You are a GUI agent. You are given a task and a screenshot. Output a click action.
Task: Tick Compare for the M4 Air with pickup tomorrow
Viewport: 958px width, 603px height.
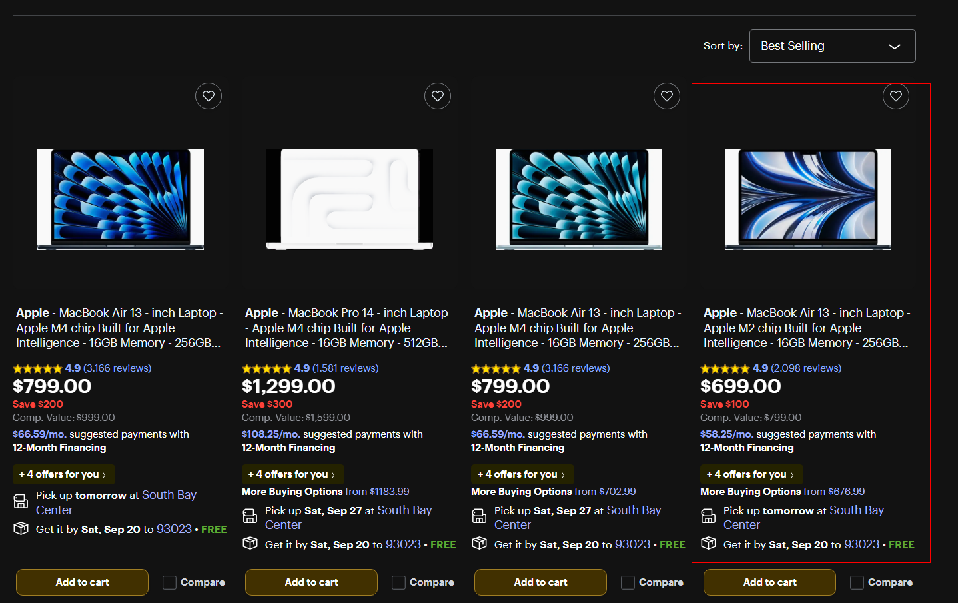coord(169,582)
